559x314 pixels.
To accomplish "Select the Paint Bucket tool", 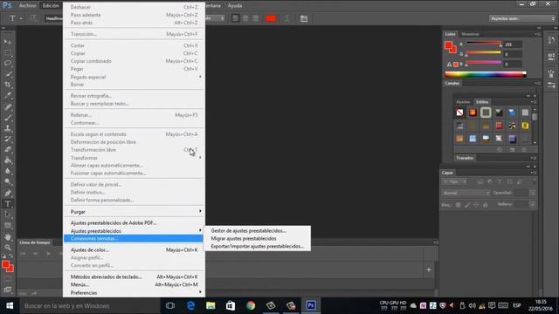I will click(8, 160).
